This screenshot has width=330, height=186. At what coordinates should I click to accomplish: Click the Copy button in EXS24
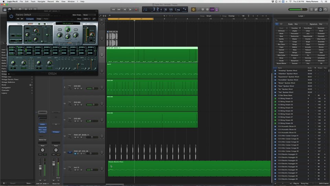tap(39, 19)
